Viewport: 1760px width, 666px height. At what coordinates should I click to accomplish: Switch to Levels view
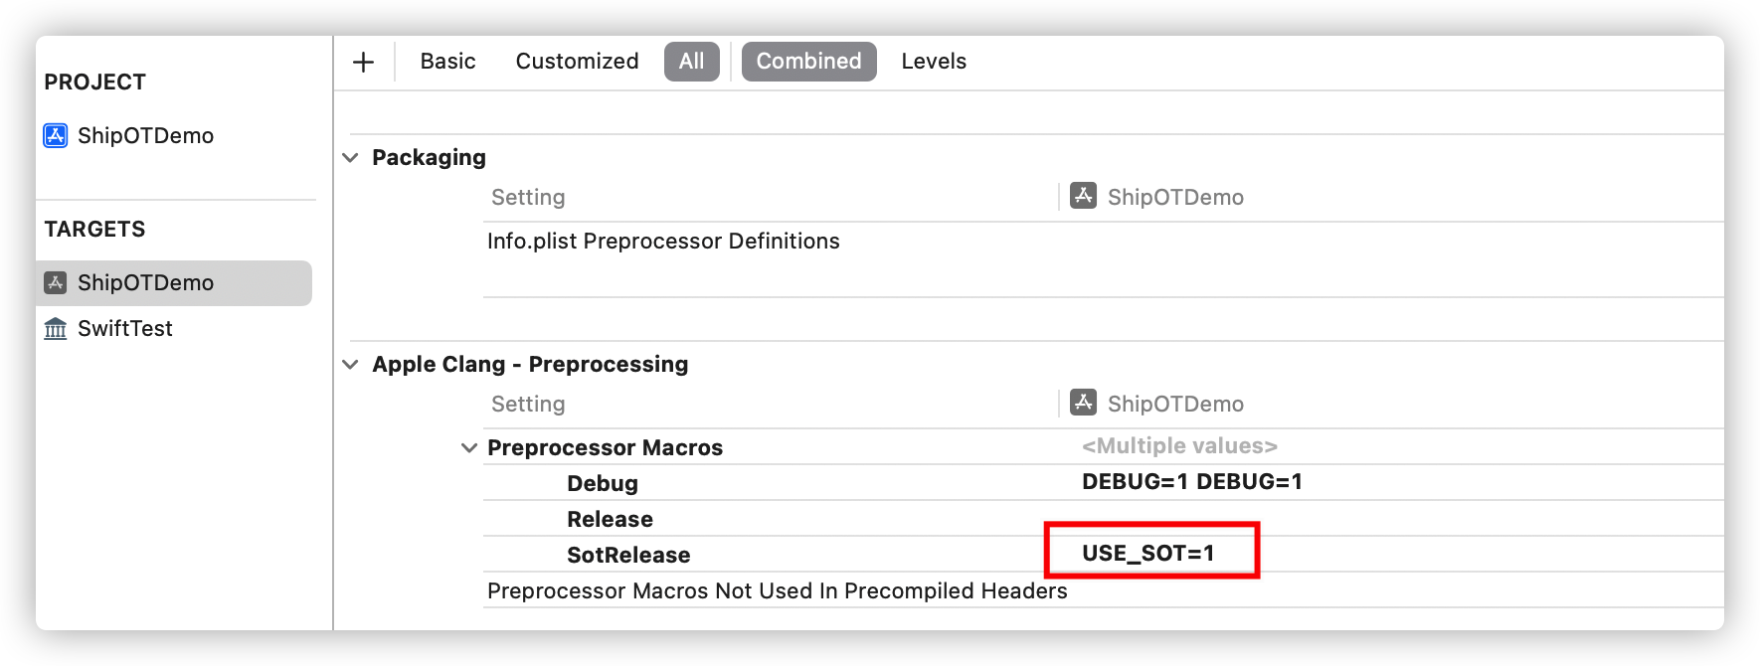click(934, 62)
